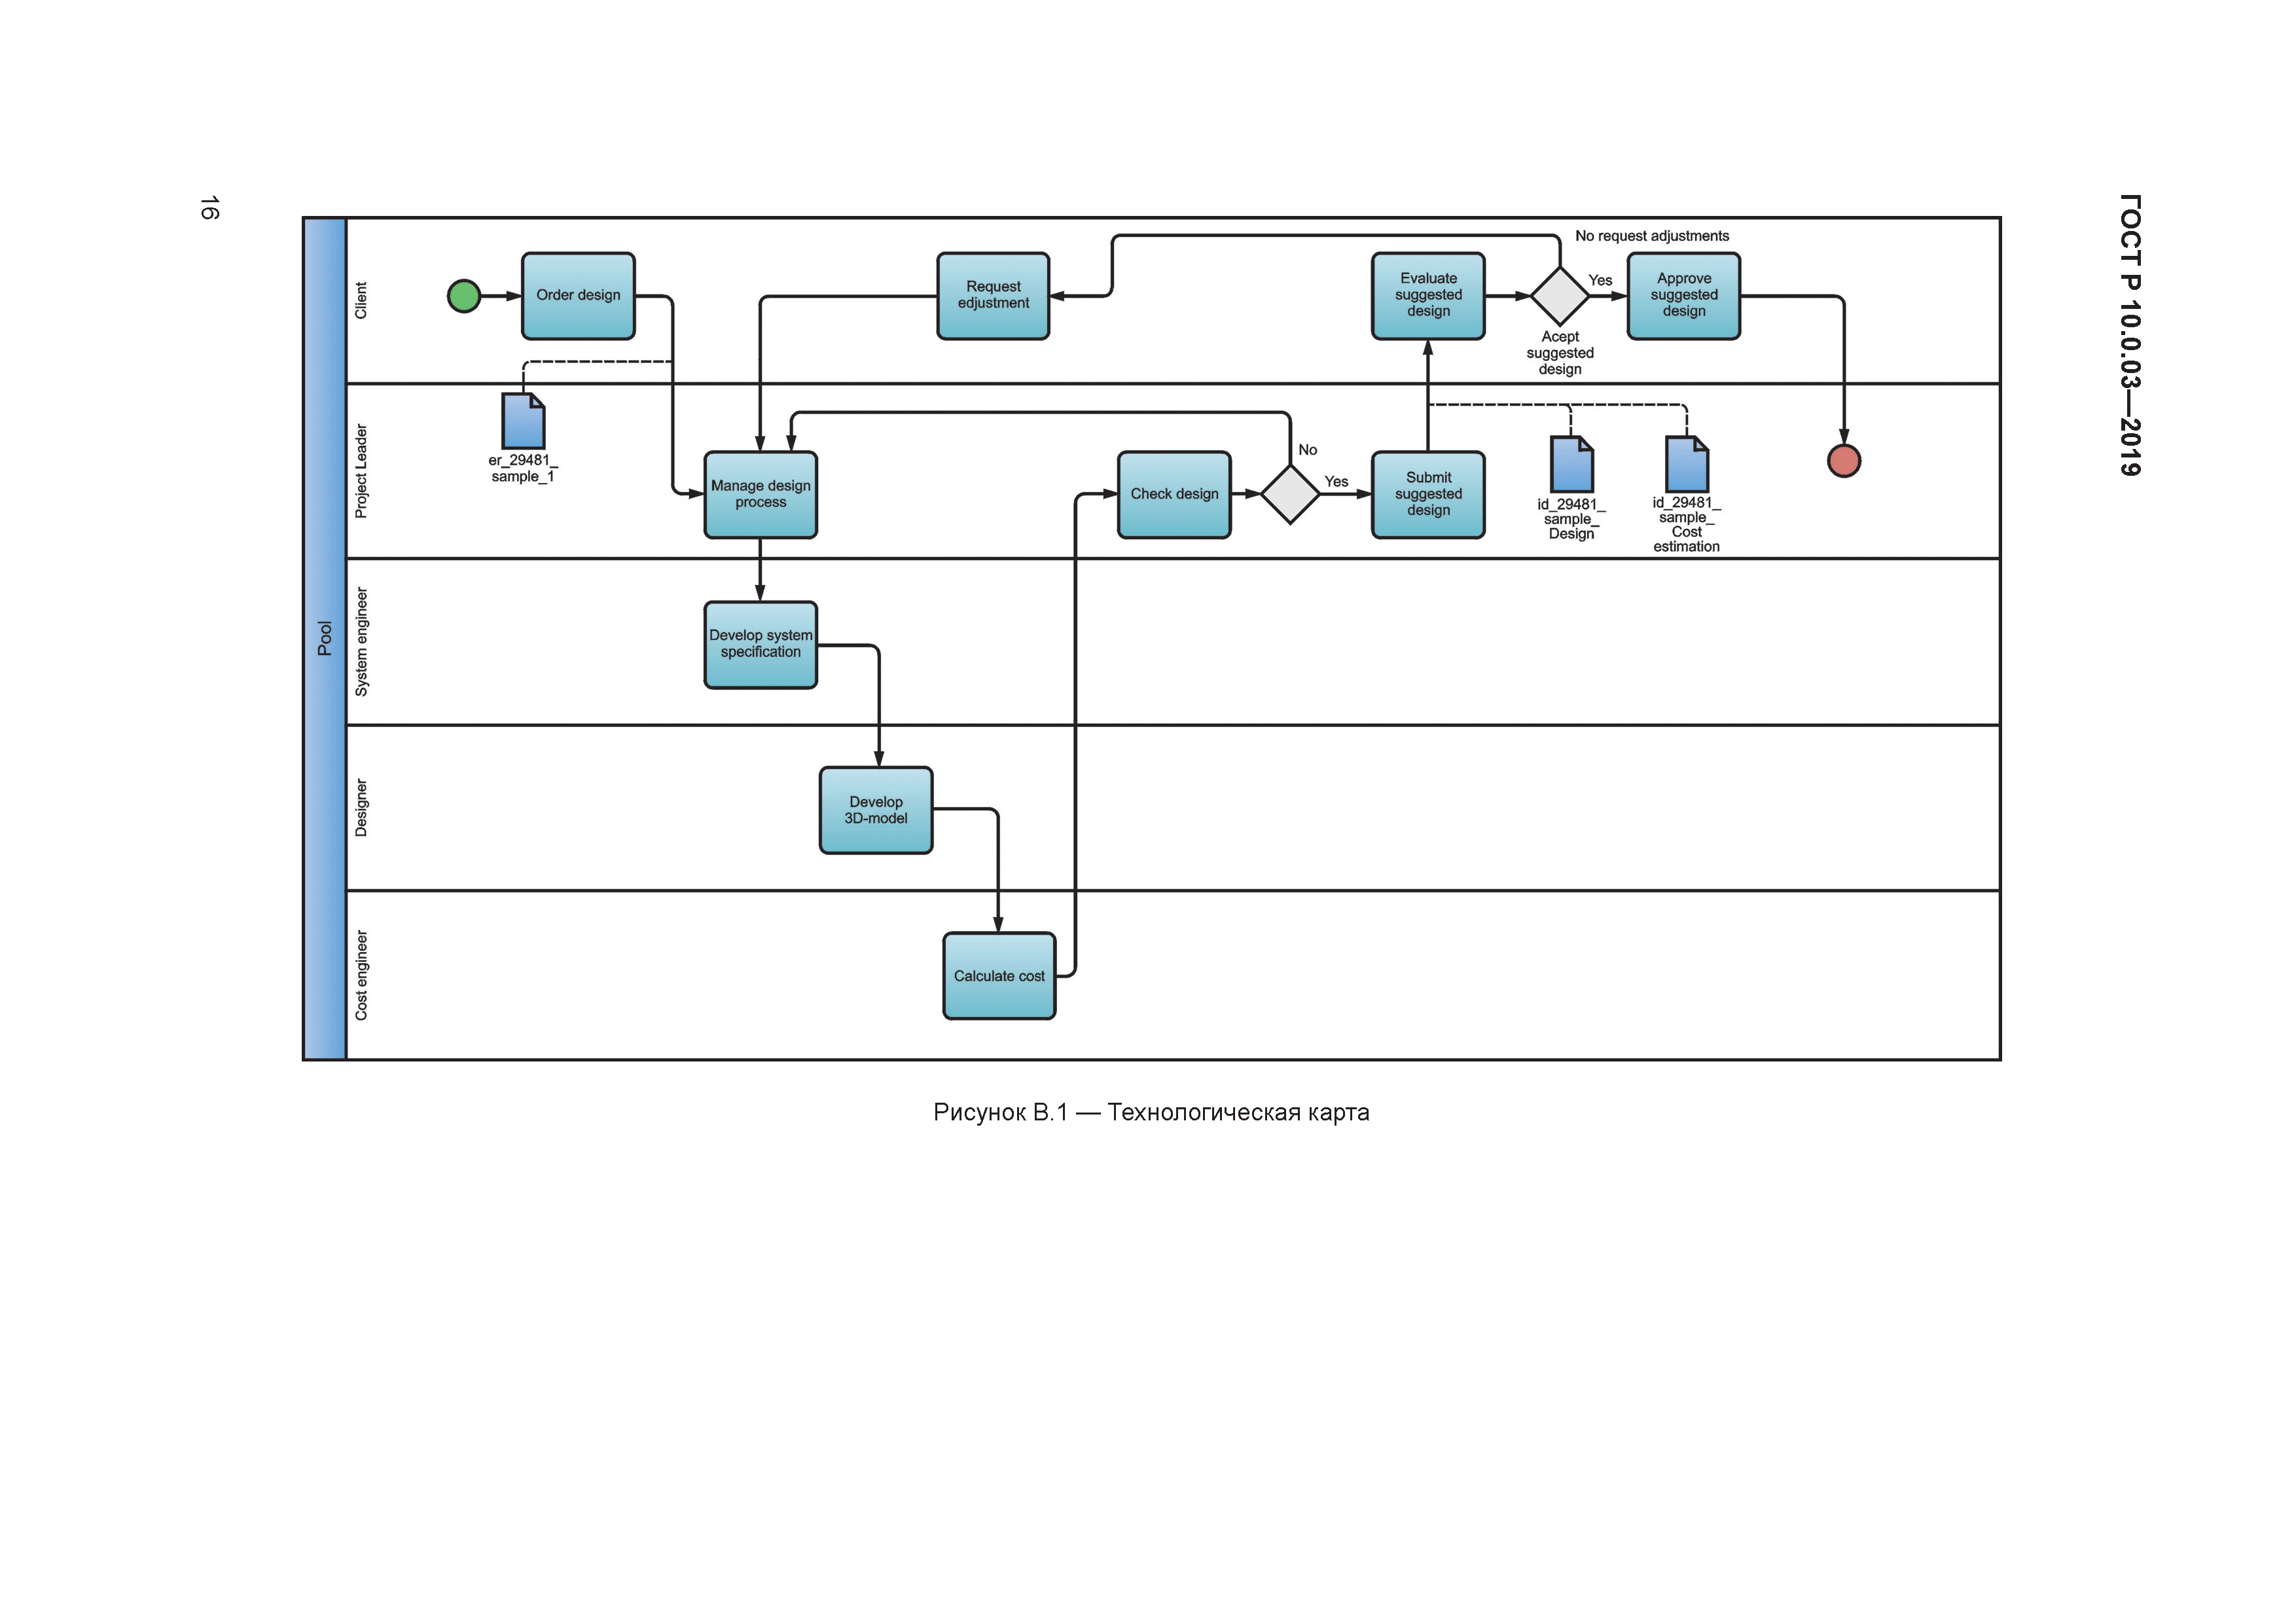Click the red end event circle
Viewport: 2296px width, 1623px height.
(x=1844, y=461)
